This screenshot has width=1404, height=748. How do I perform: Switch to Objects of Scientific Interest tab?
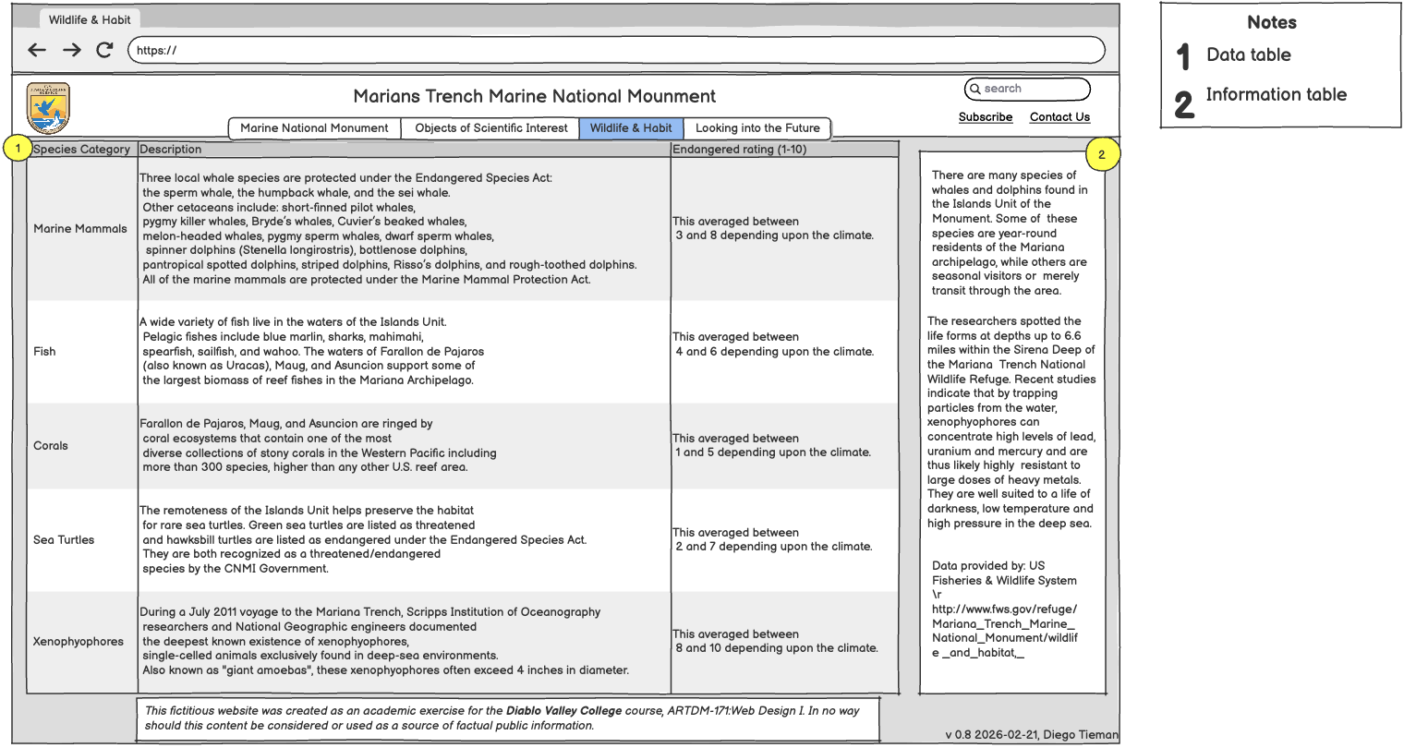[x=490, y=128]
